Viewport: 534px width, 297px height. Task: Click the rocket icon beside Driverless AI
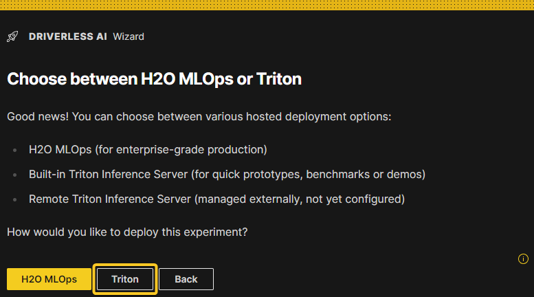12,36
